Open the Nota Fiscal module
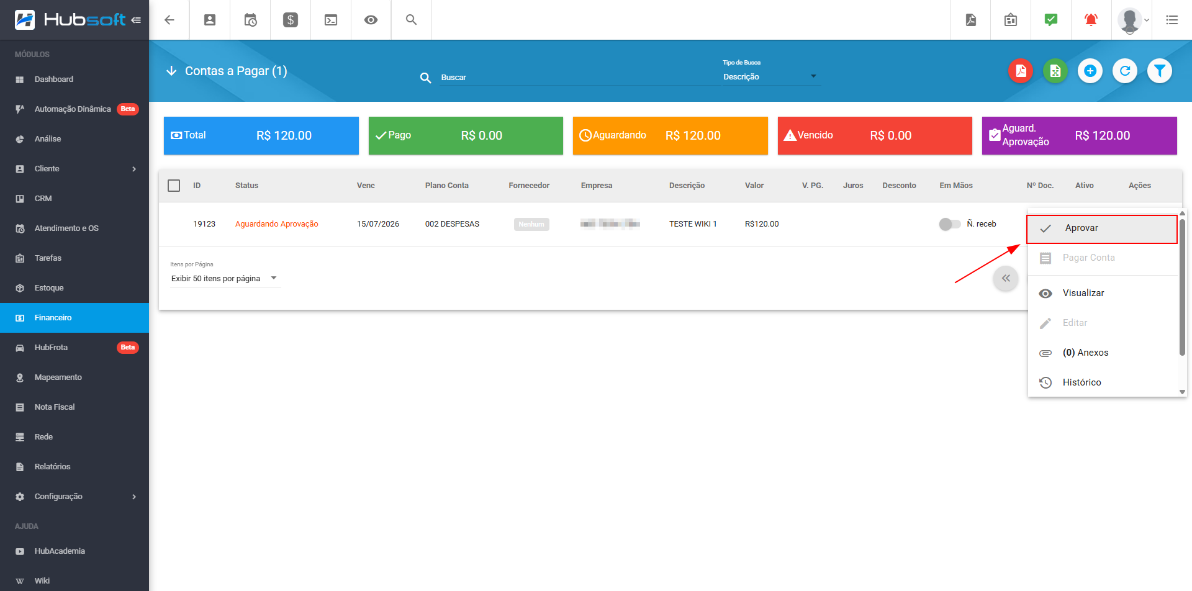Screen dimensions: 1192x591 click(74, 407)
